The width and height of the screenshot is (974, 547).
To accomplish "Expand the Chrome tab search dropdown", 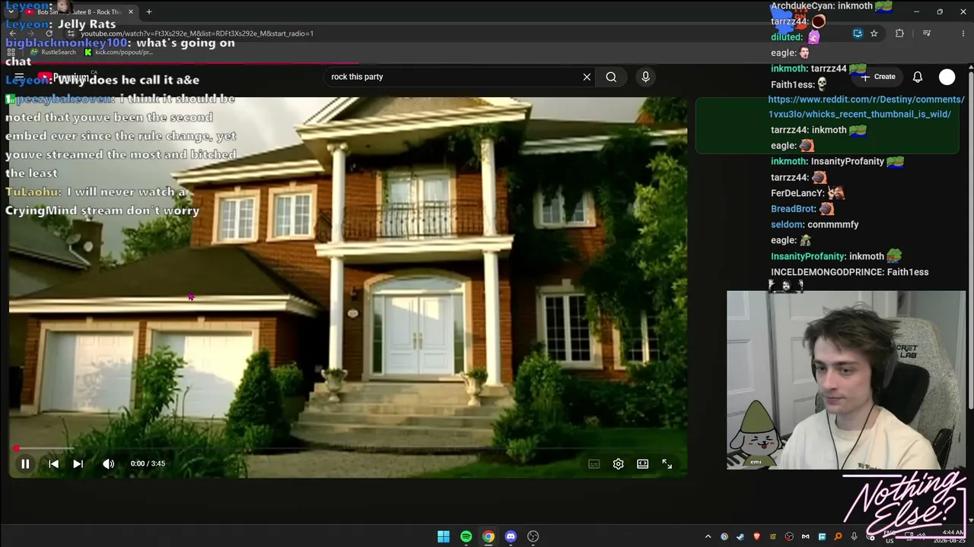I will (x=11, y=12).
